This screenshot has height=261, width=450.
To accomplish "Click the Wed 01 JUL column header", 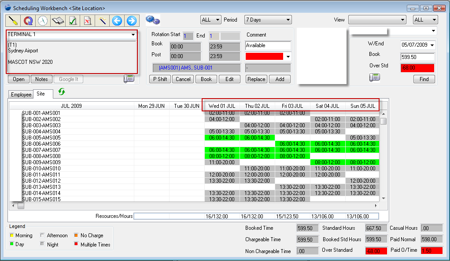I will click(222, 106).
